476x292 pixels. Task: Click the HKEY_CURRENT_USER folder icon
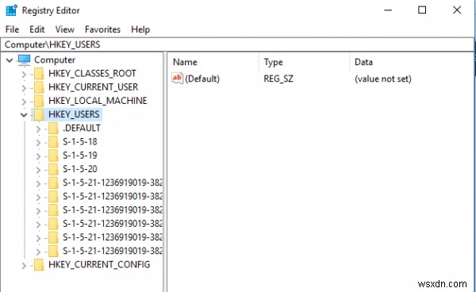39,87
